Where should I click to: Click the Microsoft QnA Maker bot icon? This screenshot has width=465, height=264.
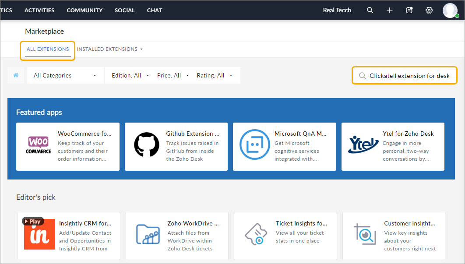click(x=255, y=144)
